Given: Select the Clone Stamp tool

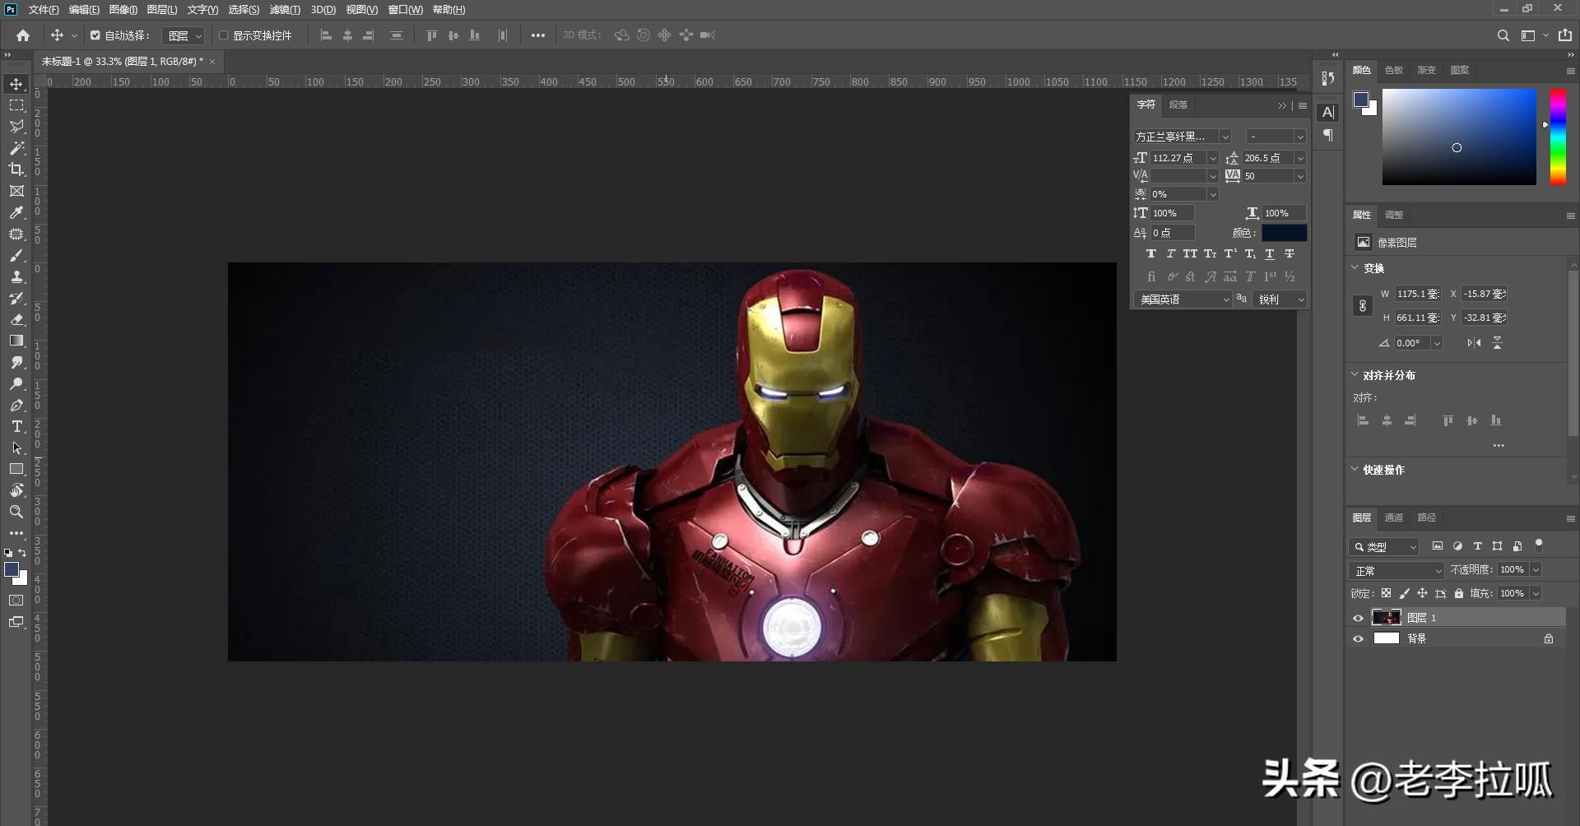Looking at the screenshot, I should [16, 276].
